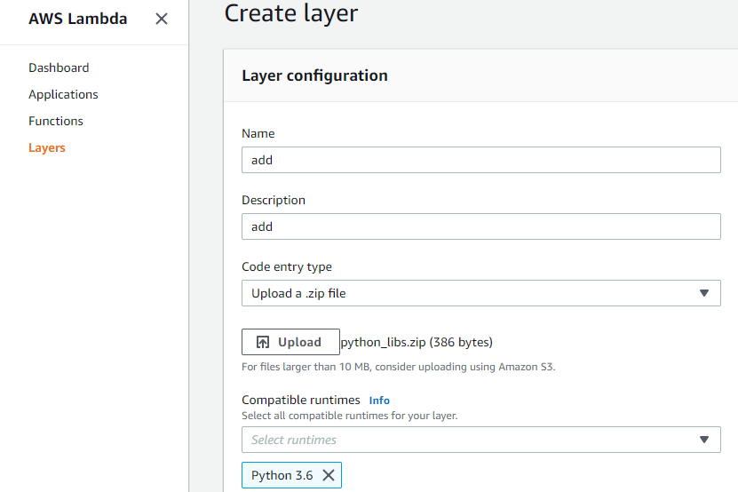Click the upload arrow icon

[x=263, y=342]
